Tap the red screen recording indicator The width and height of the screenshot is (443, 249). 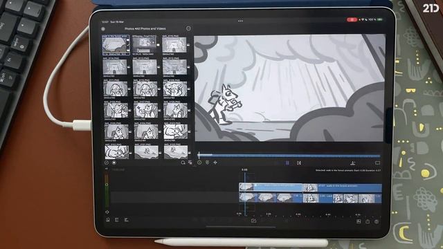(x=352, y=20)
